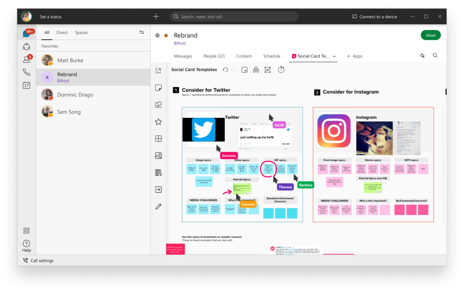Open the Calendar icon showing 17
Viewport: 464px width, 292px height.
[x=26, y=85]
